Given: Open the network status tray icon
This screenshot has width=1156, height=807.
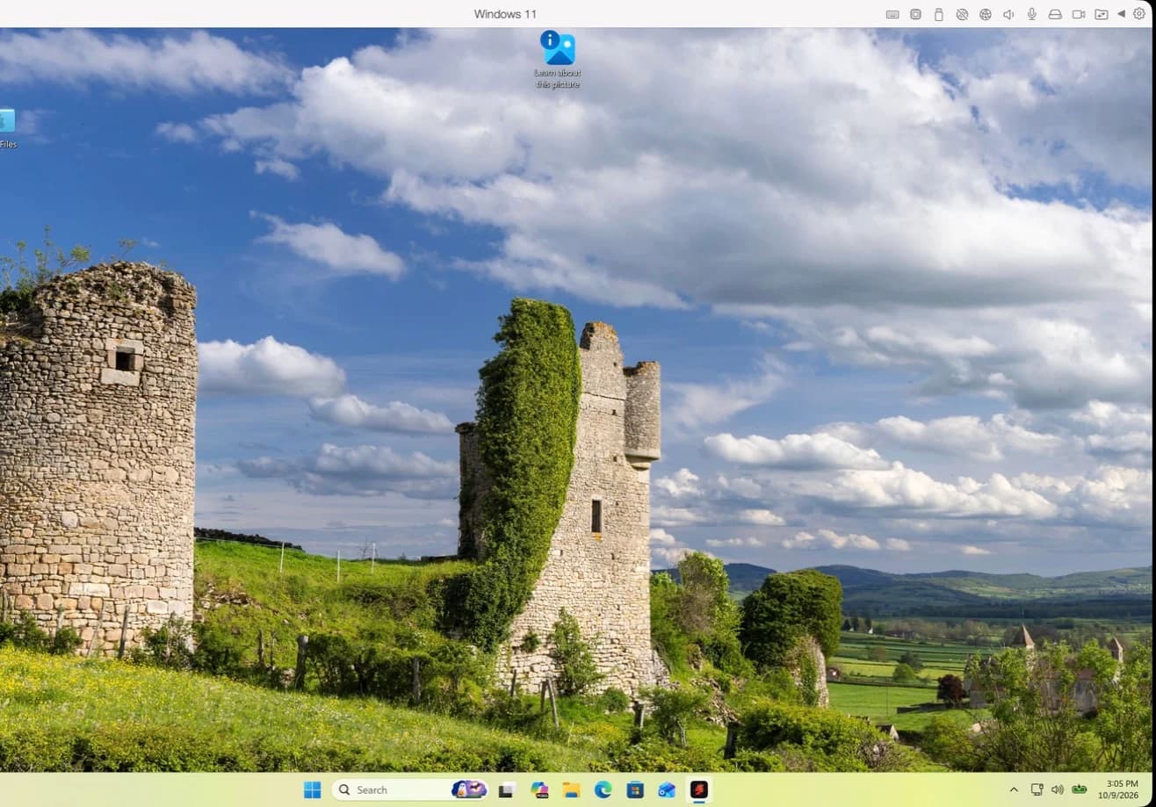Looking at the screenshot, I should (x=1037, y=789).
